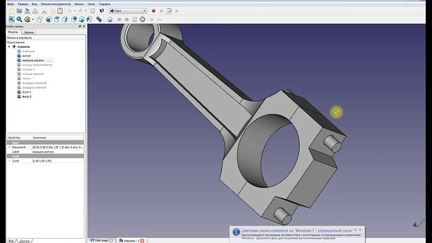Select the кольцо 2 tree item
Viewport: 432px width, 243px height.
(x=28, y=69)
